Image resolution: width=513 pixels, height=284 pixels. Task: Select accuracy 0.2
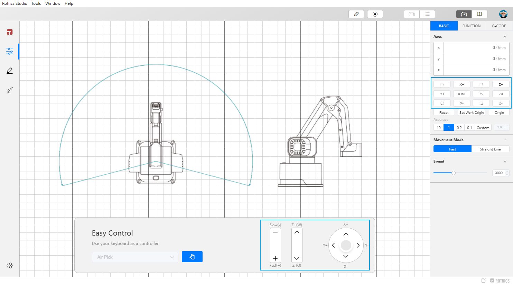pos(459,128)
